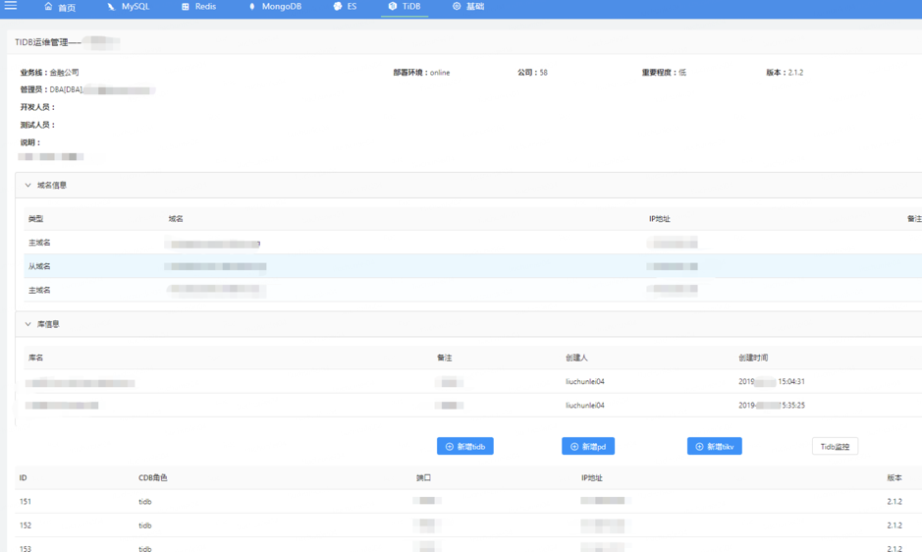Click the 版本 2.1.2 info text

pyautogui.click(x=785, y=73)
